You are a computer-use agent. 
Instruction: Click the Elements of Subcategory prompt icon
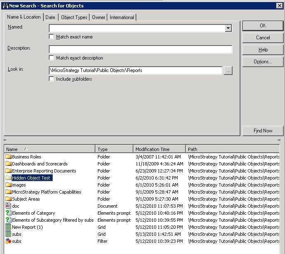coord(8,220)
